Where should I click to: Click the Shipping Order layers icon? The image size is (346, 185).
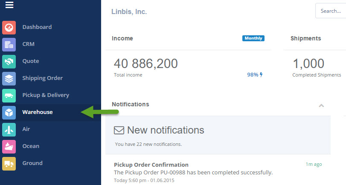[x=9, y=79]
